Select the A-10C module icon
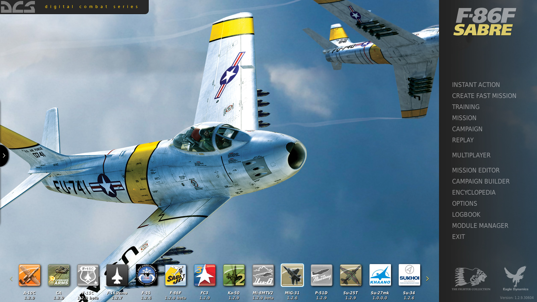 click(x=30, y=275)
